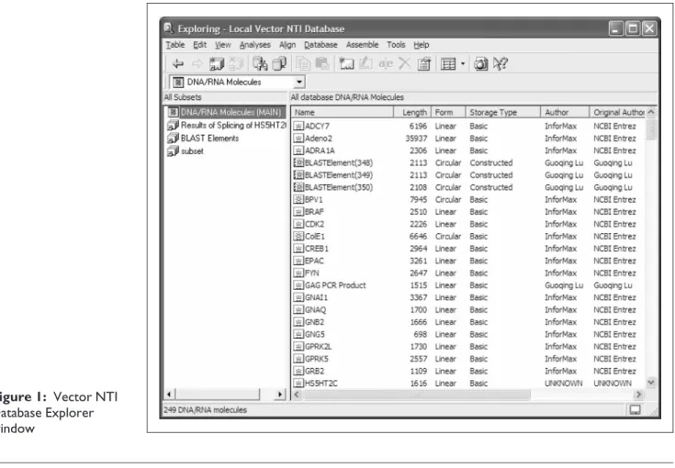This screenshot has width=675, height=468.
Task: Click the molecule icon beside Adeno2
Action: pos(298,138)
